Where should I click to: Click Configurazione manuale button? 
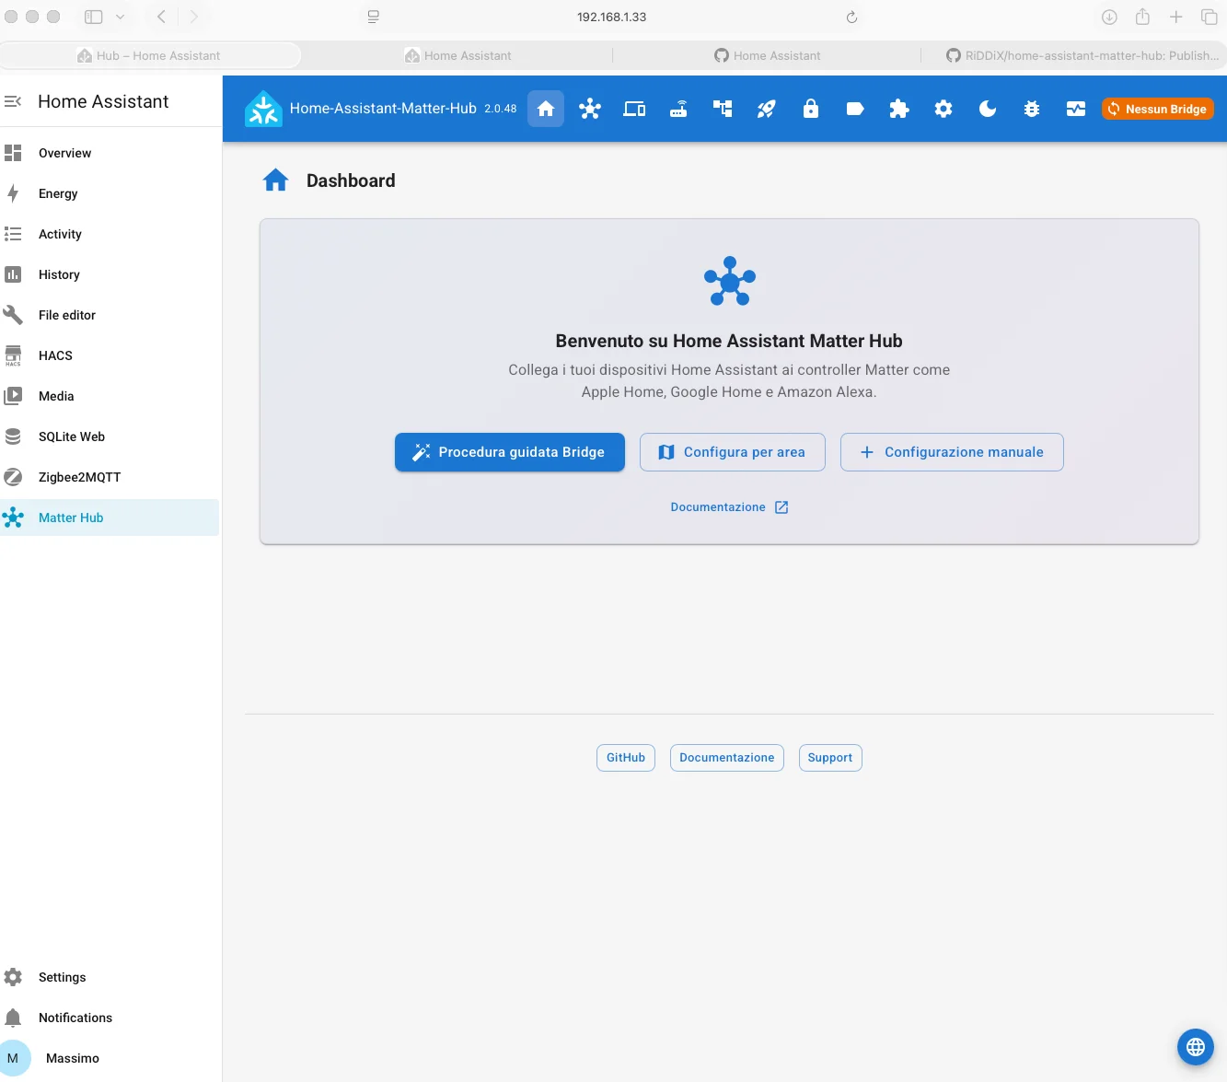click(x=952, y=452)
